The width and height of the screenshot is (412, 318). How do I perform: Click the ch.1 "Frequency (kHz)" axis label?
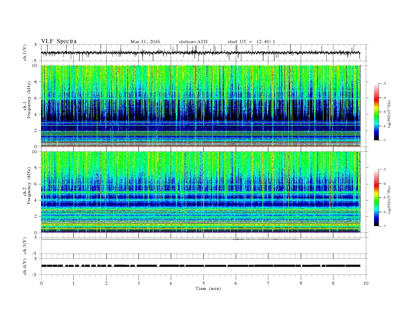(x=29, y=100)
